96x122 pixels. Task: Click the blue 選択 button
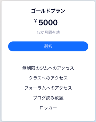tap(48, 46)
